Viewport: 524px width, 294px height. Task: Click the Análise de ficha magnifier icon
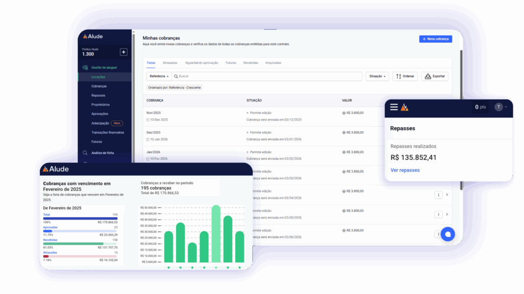coord(85,153)
